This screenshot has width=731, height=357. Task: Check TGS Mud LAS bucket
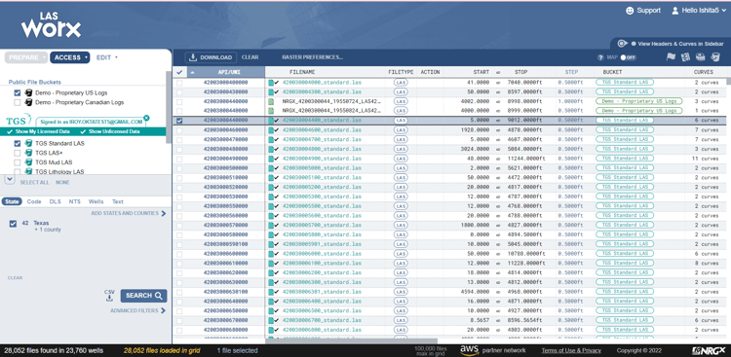point(18,162)
